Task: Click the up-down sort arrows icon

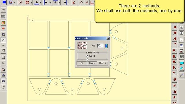Action: [3, 63]
